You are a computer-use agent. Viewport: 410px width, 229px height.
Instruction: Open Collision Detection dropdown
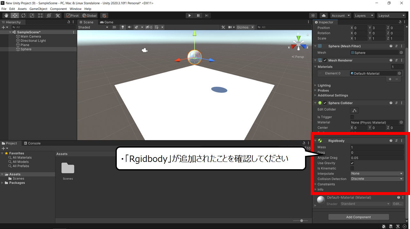[377, 179]
